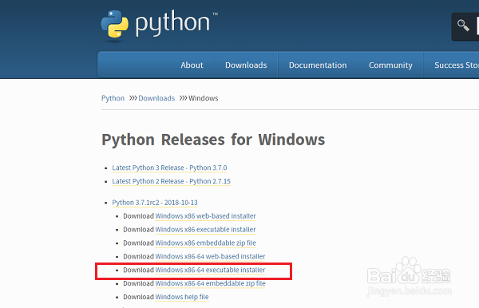Open the Community menu item
Screen dimensions: 479x308
390,65
